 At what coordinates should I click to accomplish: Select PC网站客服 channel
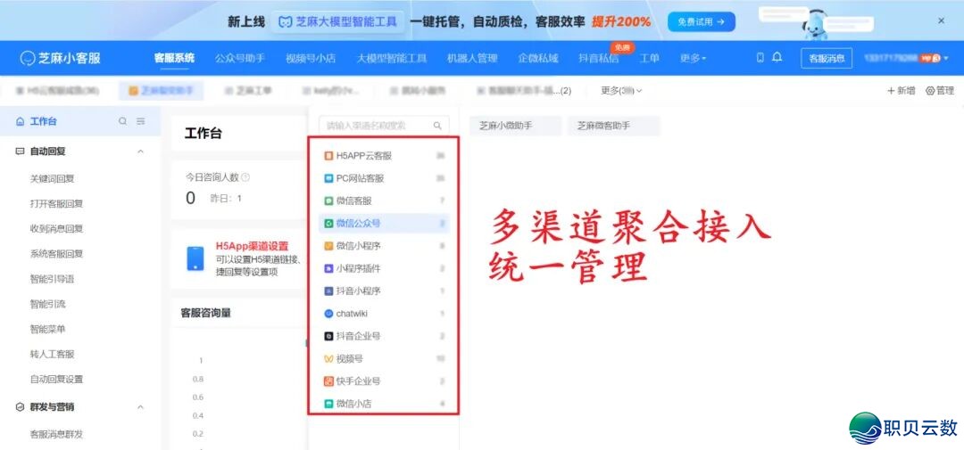[384, 178]
